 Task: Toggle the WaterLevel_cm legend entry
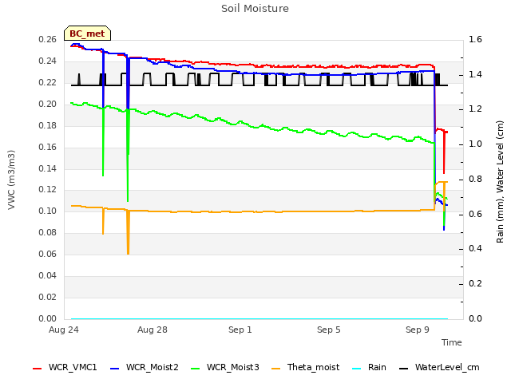439,367
